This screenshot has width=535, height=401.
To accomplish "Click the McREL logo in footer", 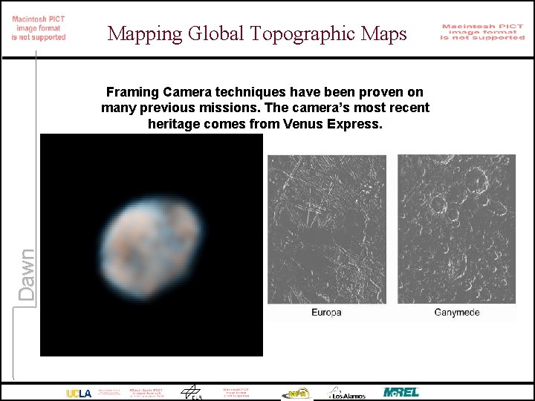I will pyautogui.click(x=401, y=392).
